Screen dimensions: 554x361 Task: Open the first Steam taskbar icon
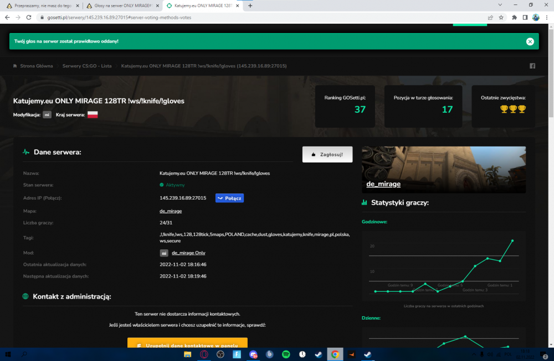pyautogui.click(x=319, y=354)
